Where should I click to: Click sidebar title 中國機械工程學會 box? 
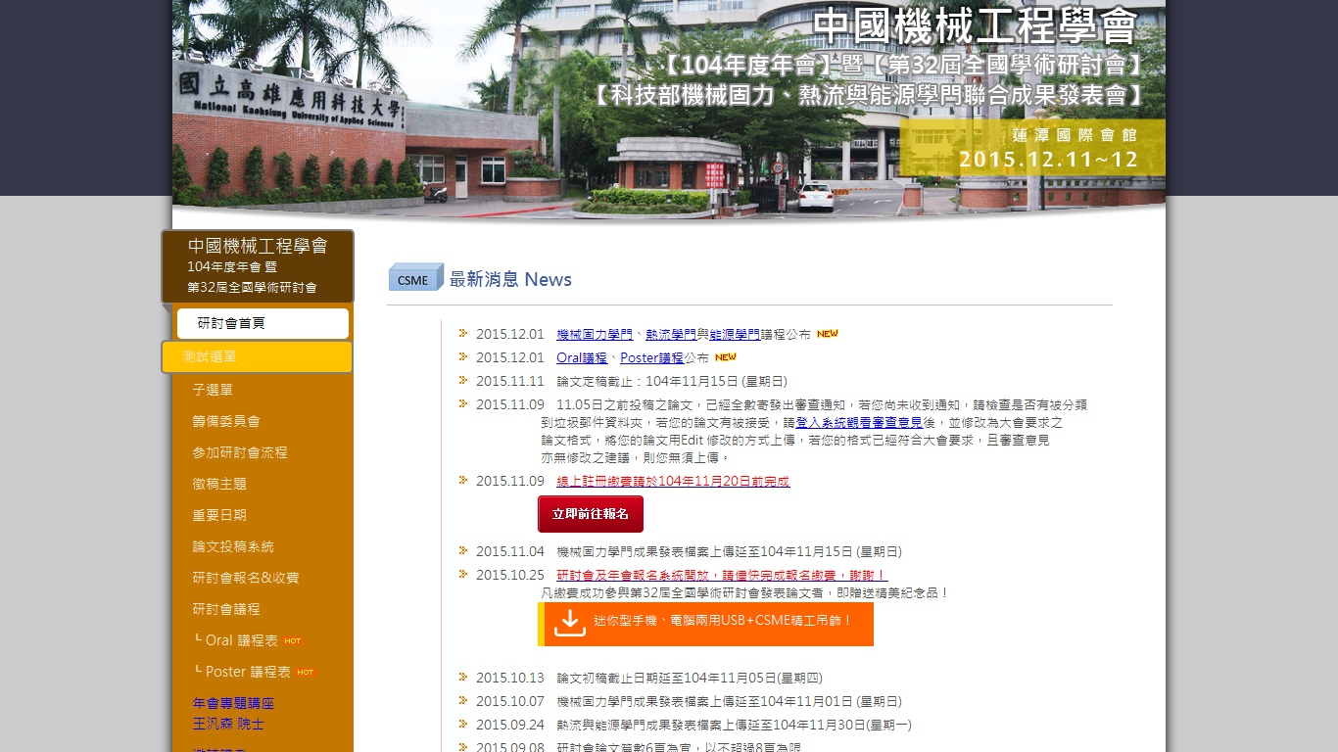pyautogui.click(x=258, y=266)
